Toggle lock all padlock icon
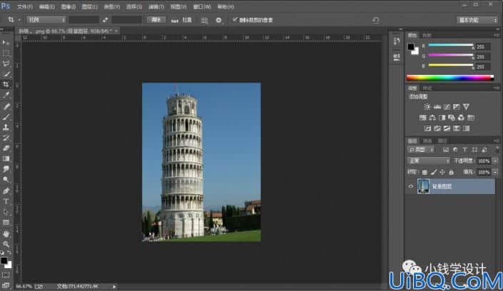 [x=452, y=173]
